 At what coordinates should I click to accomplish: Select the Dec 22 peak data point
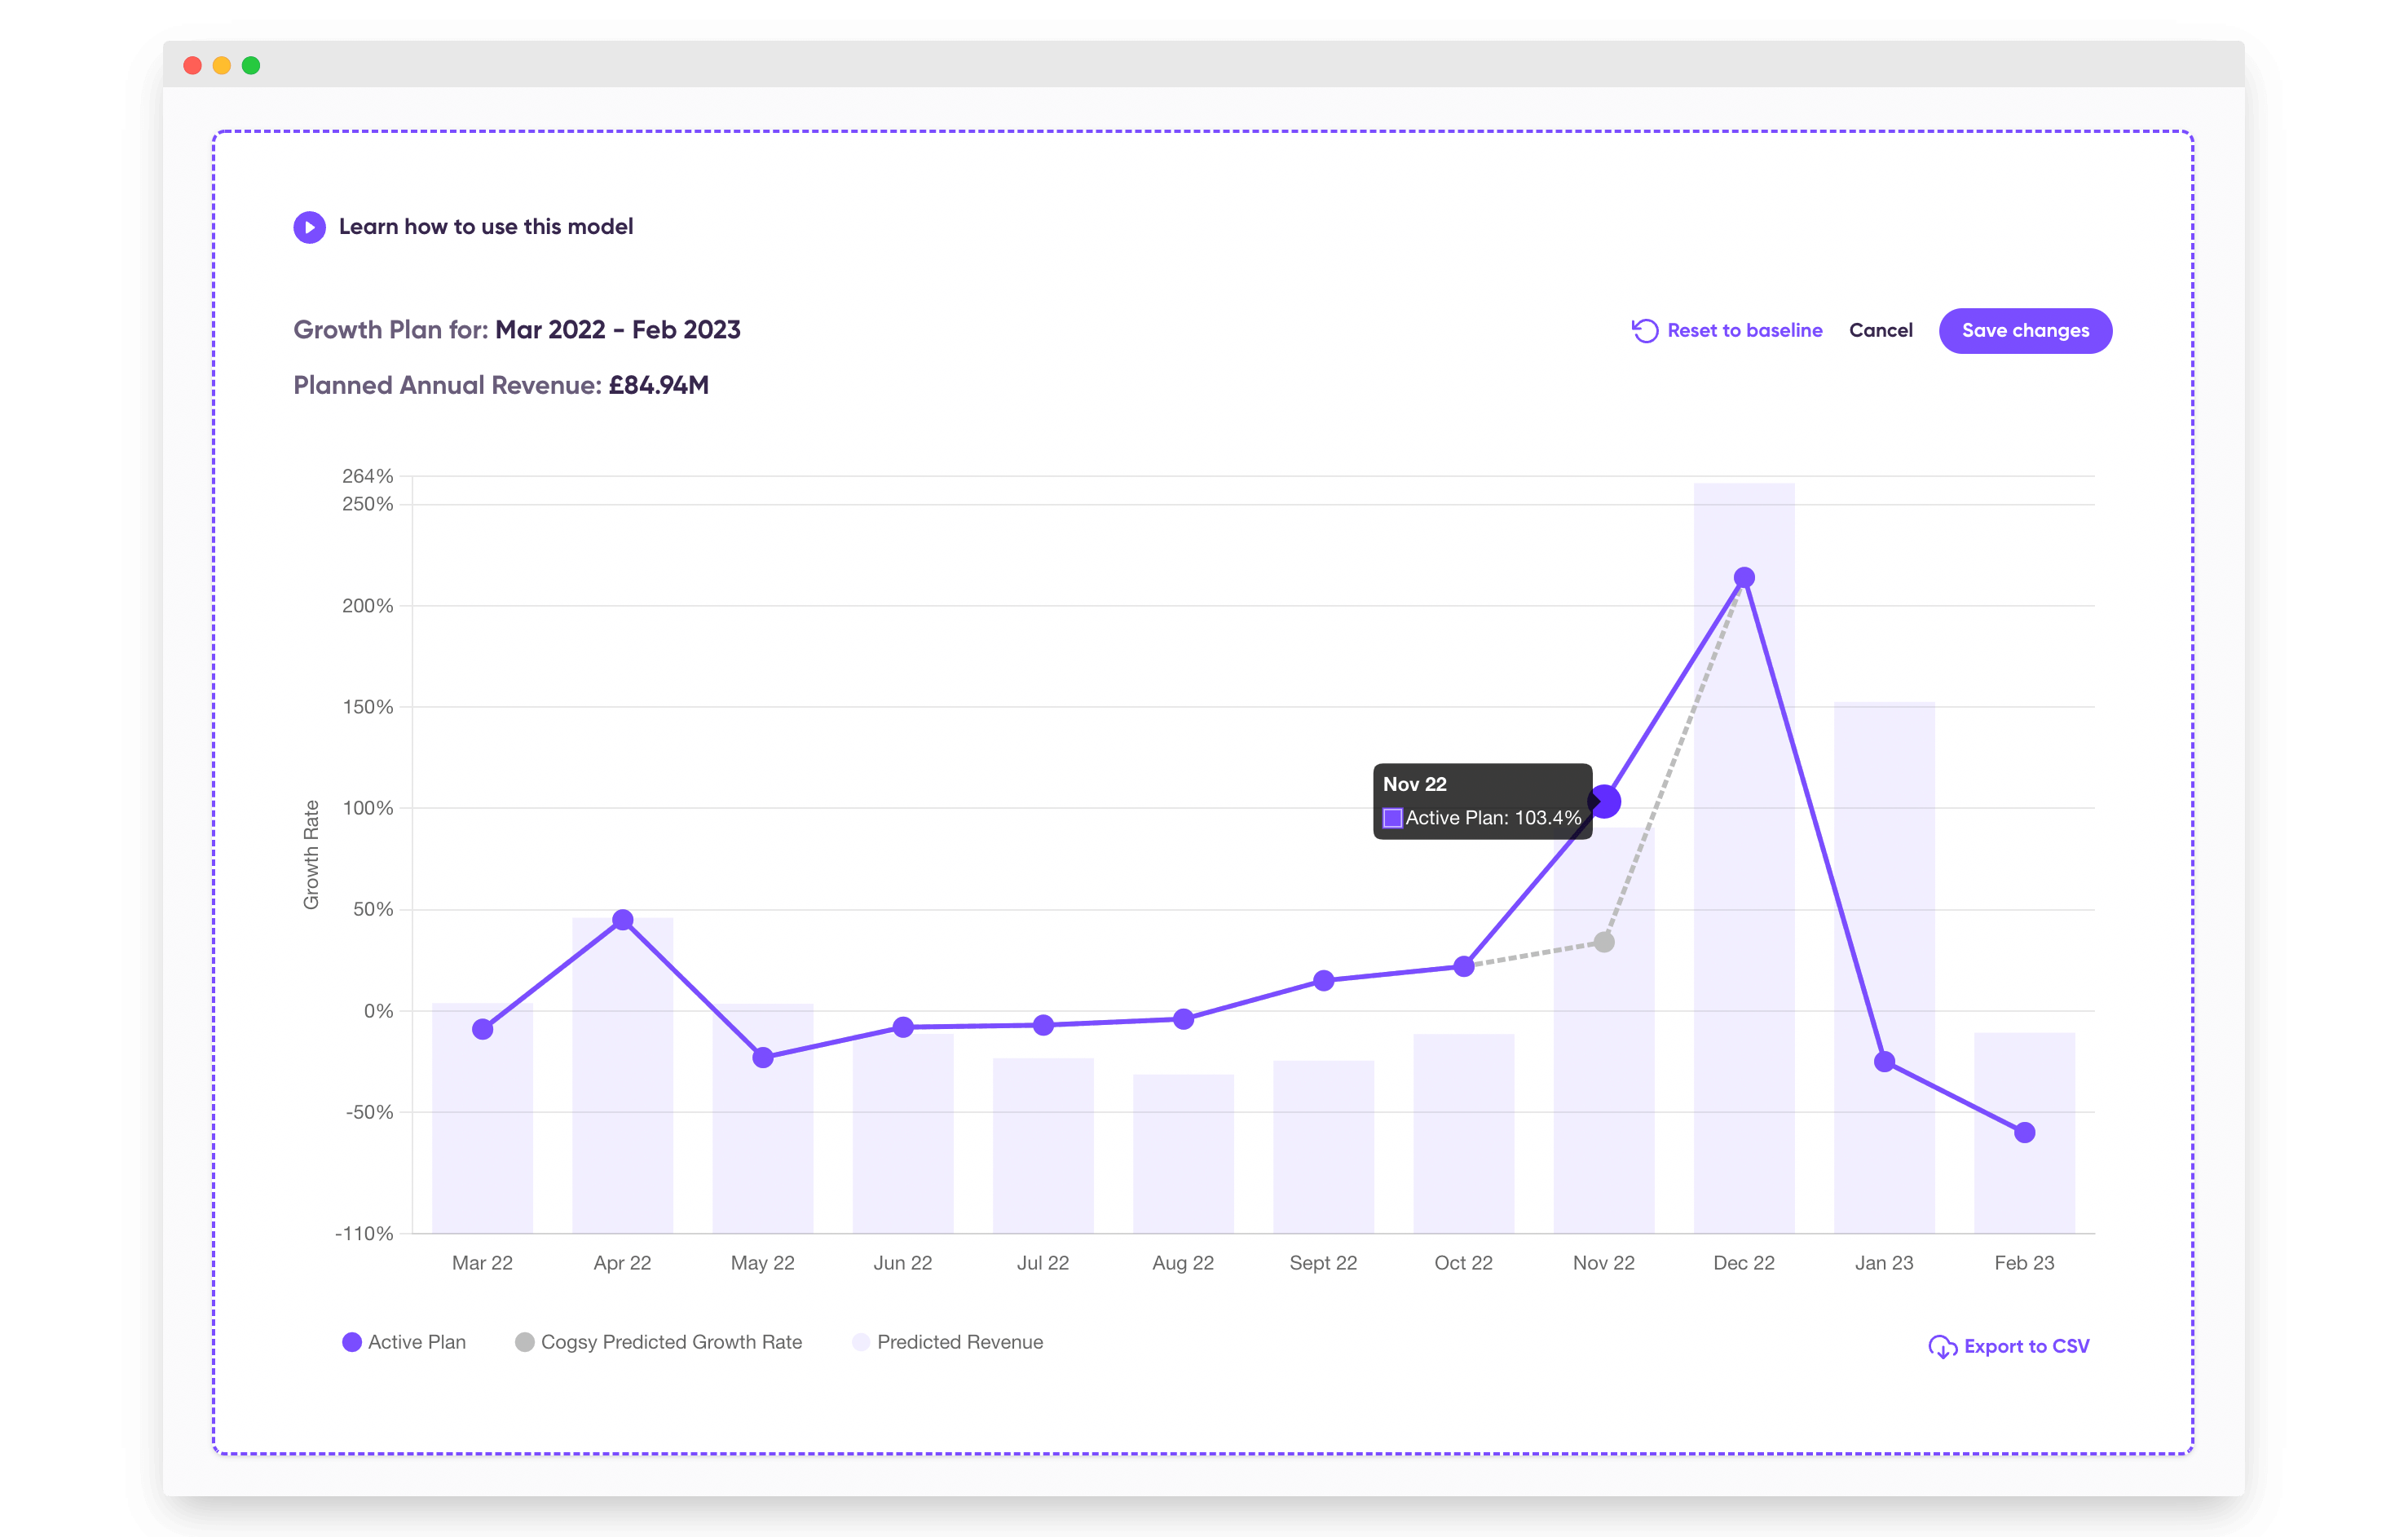tap(1744, 578)
